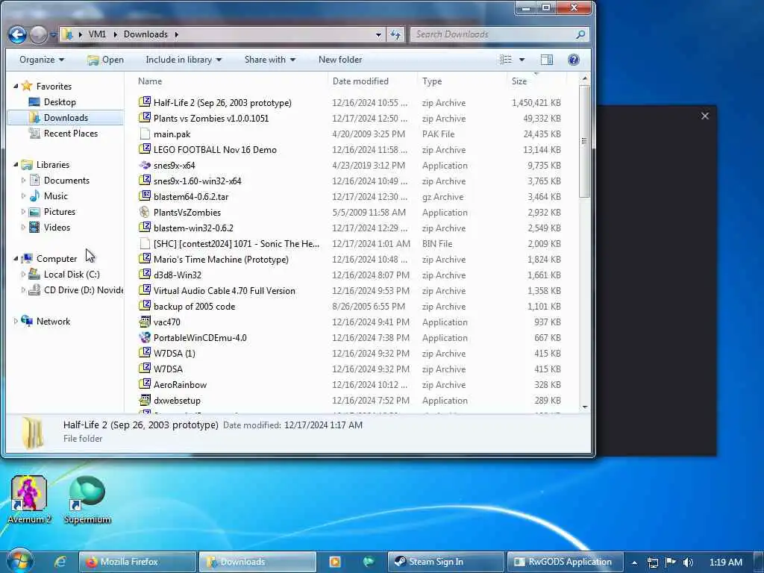Select Mario's Time Machine (Prototype) icon

pyautogui.click(x=145, y=259)
